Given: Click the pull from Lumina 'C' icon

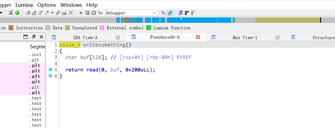Looking at the screenshot, I should click(x=163, y=13).
